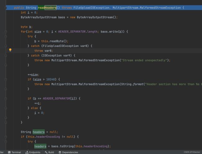The height and width of the screenshot is (154, 202).
Task: Click the '++size;' statement
Action: coord(33,75)
